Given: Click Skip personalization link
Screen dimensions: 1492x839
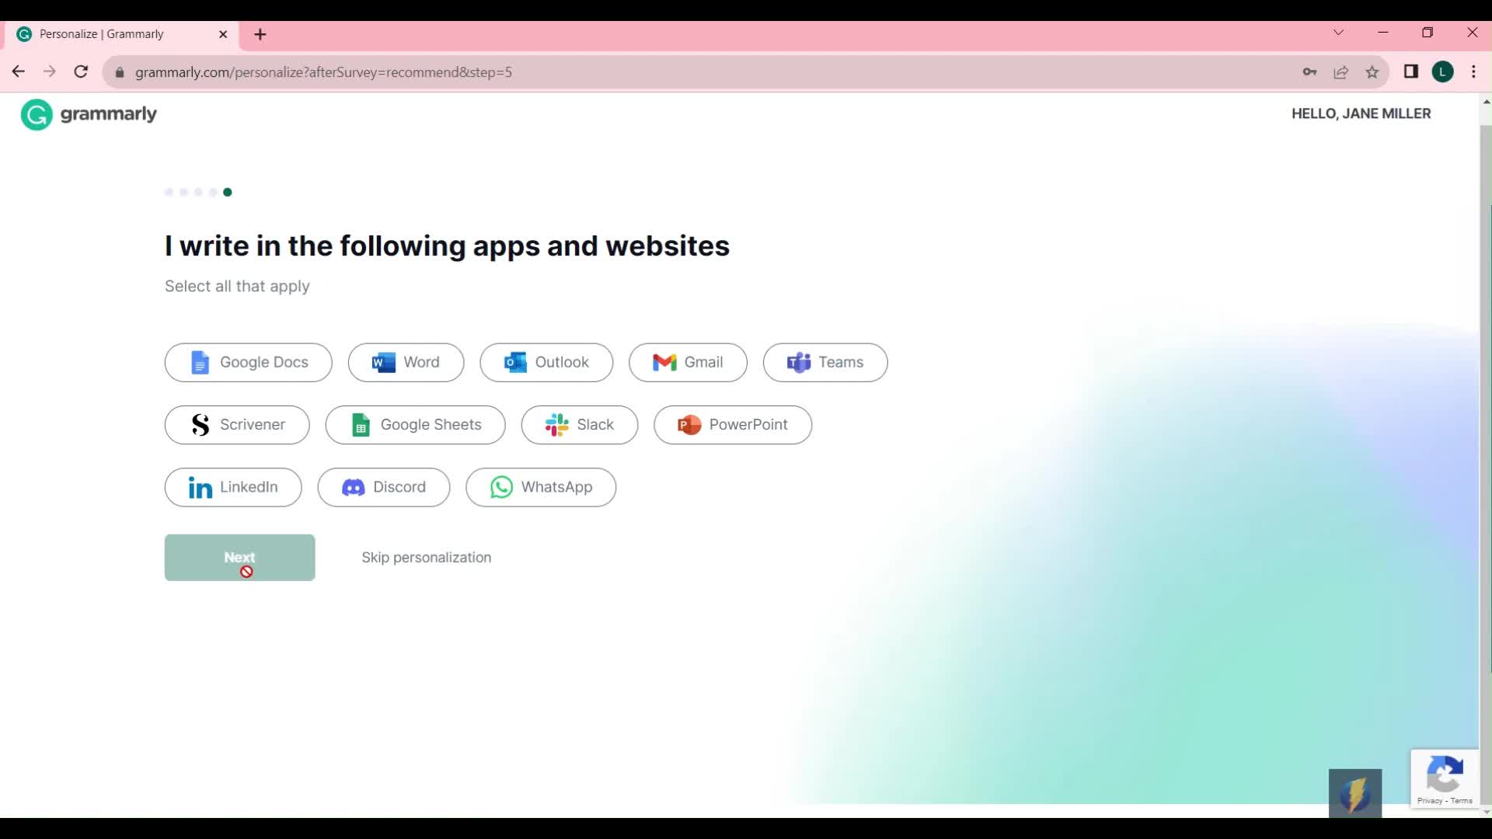Looking at the screenshot, I should pos(426,557).
